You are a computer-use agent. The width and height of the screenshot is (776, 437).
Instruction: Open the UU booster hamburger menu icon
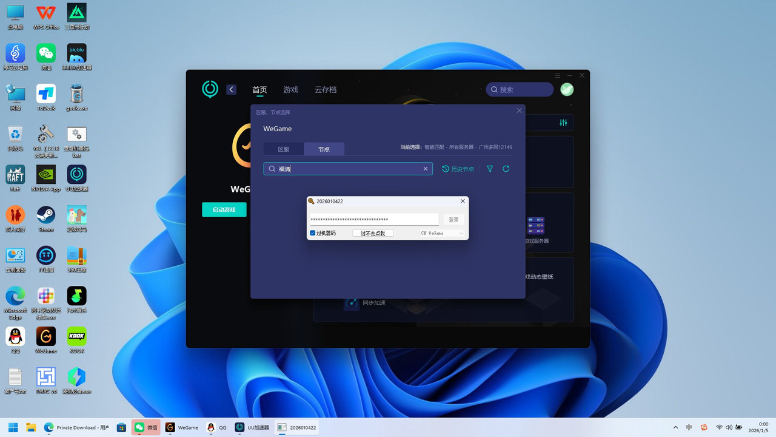558,75
